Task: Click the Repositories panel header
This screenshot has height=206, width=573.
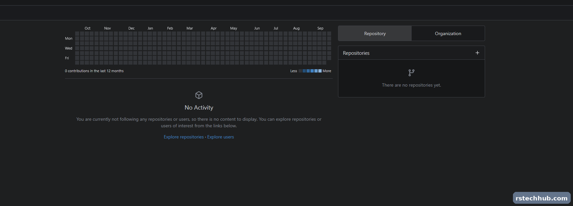Action: 411,53
